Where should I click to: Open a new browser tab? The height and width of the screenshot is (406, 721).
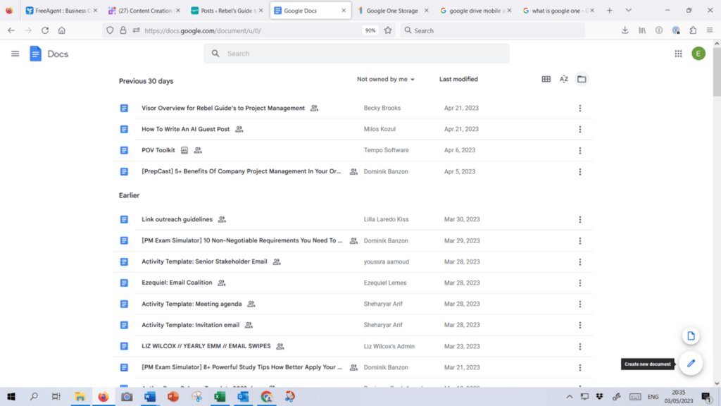(609, 10)
